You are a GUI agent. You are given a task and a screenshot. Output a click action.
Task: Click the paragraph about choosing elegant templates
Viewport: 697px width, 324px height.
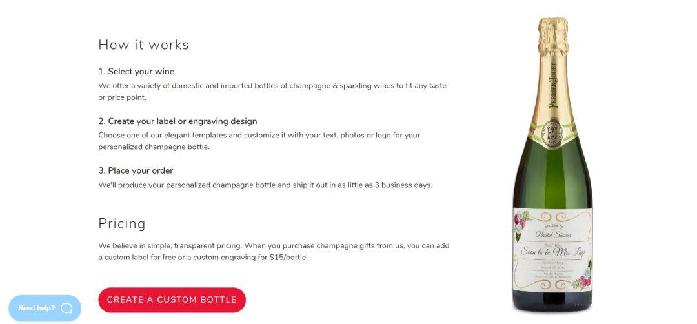(259, 141)
